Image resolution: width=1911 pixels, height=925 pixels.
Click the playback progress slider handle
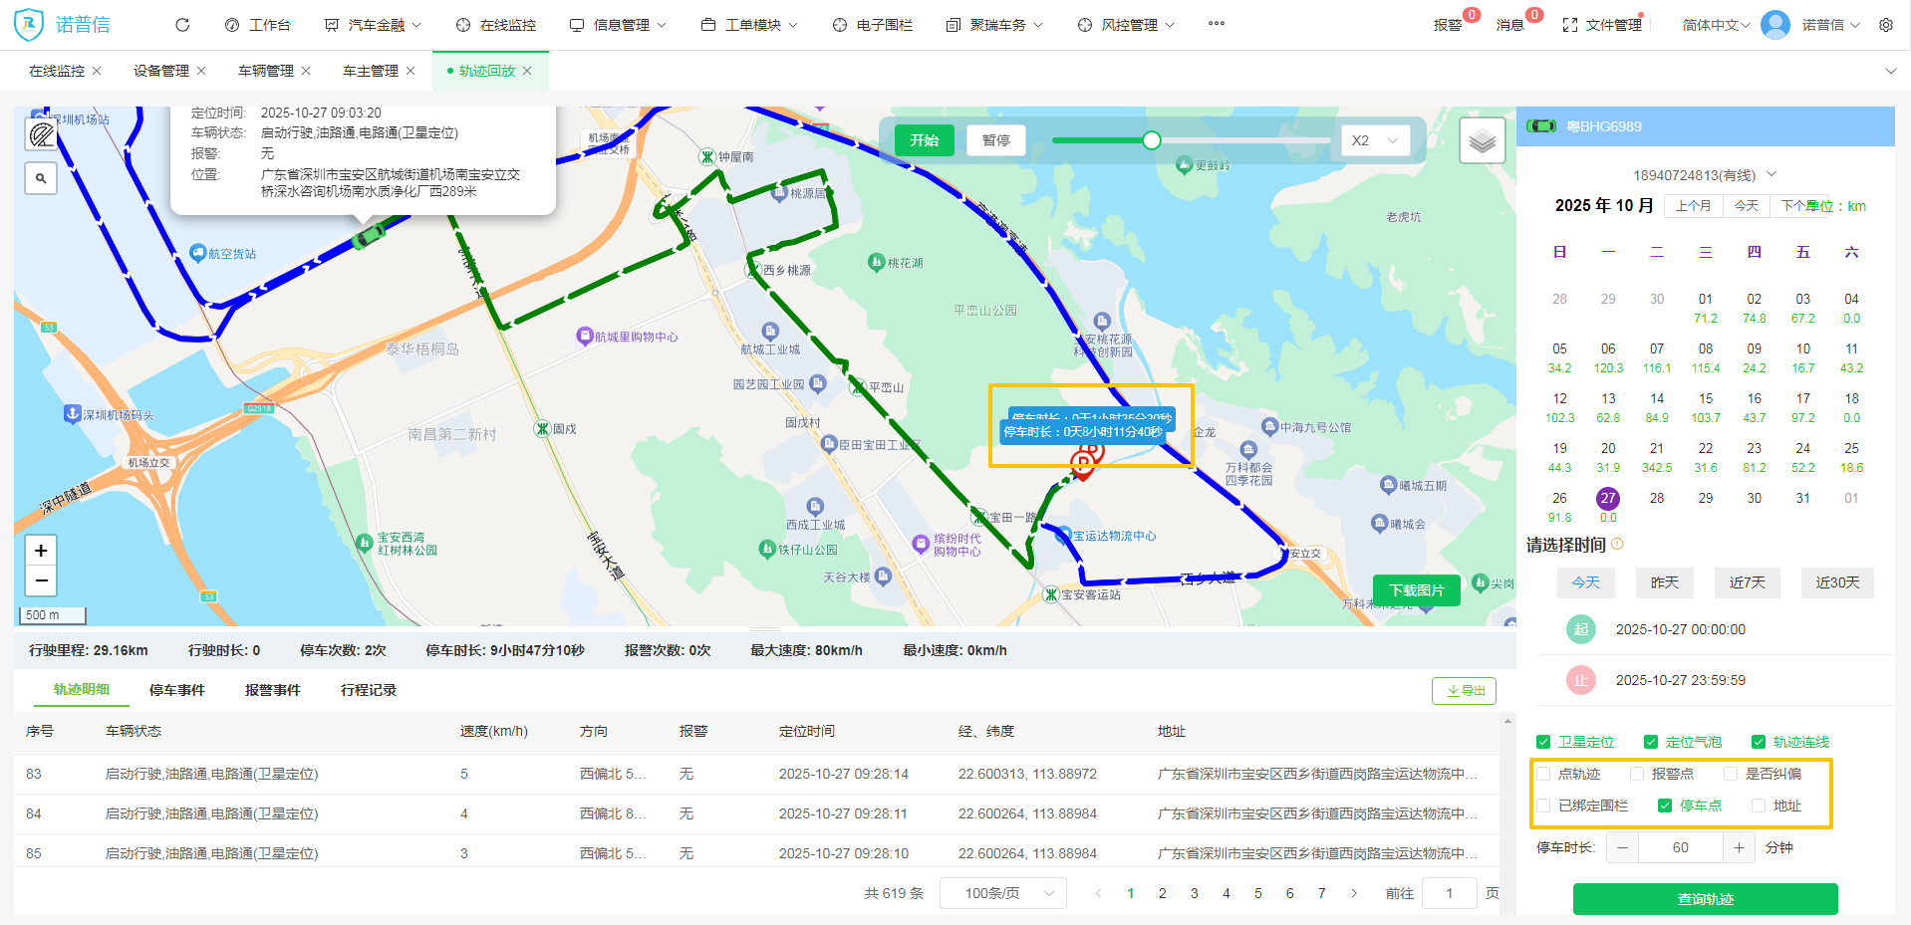coord(1152,140)
